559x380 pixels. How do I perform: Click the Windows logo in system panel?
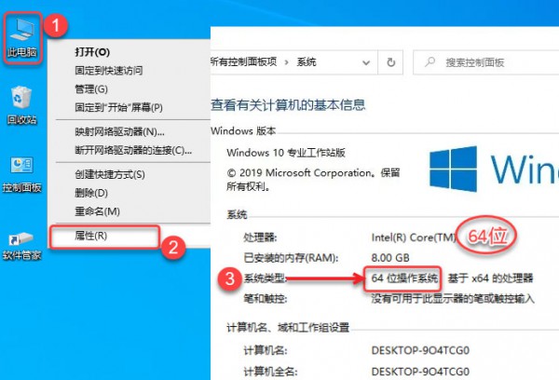(453, 169)
